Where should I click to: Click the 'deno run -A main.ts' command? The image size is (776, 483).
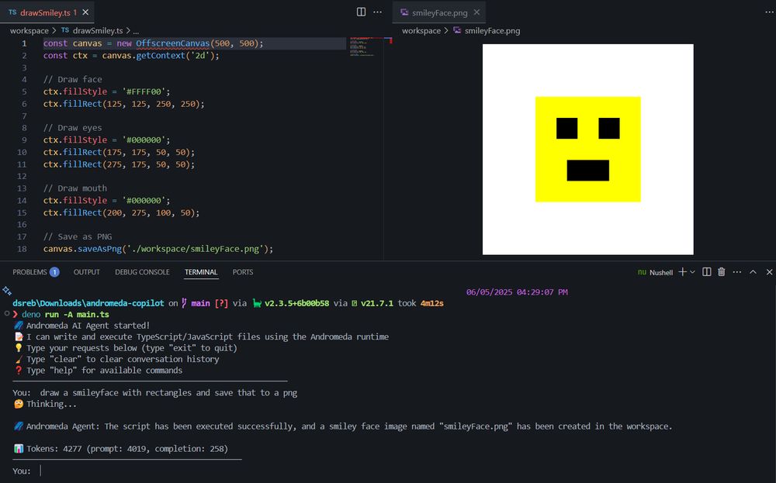(65, 315)
